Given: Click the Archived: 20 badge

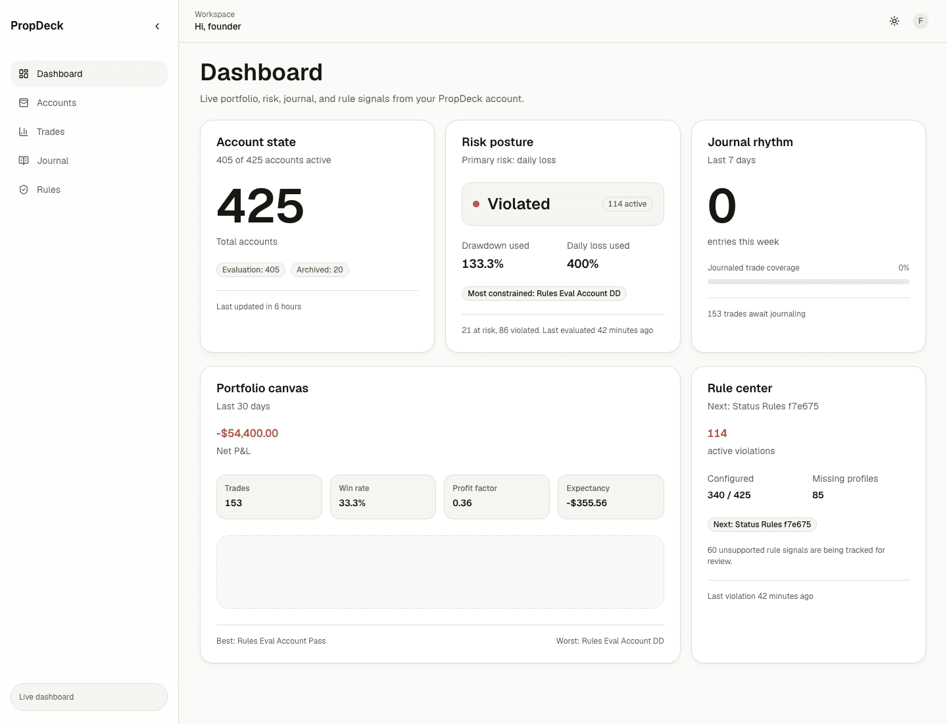Looking at the screenshot, I should tap(320, 270).
